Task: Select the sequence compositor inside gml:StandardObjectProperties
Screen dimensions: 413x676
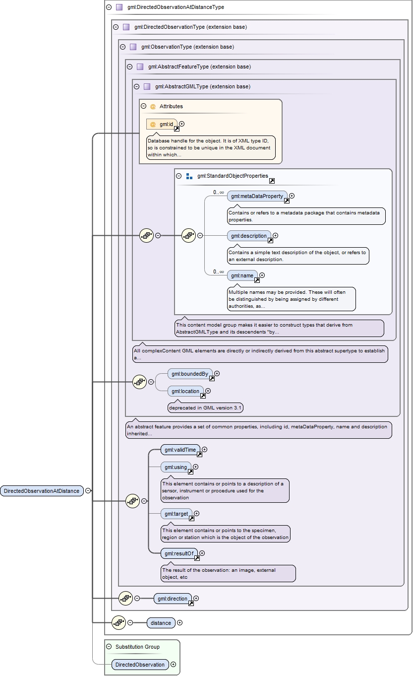Action: click(188, 236)
